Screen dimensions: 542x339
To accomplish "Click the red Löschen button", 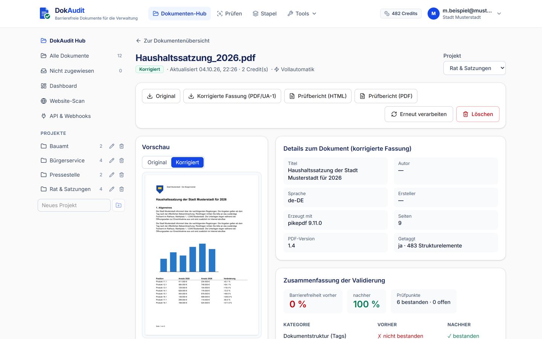I will (x=478, y=114).
